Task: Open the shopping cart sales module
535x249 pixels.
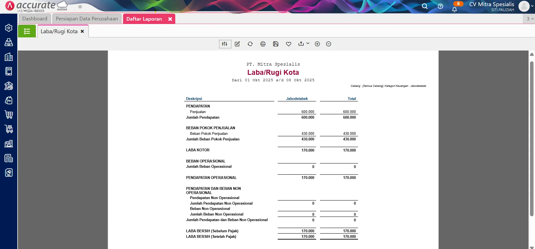Action: 9,114
